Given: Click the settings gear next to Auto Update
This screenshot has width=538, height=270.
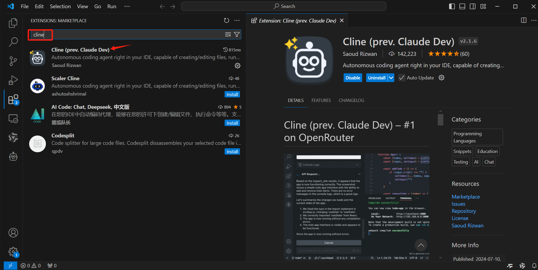Looking at the screenshot, I should pyautogui.click(x=441, y=78).
